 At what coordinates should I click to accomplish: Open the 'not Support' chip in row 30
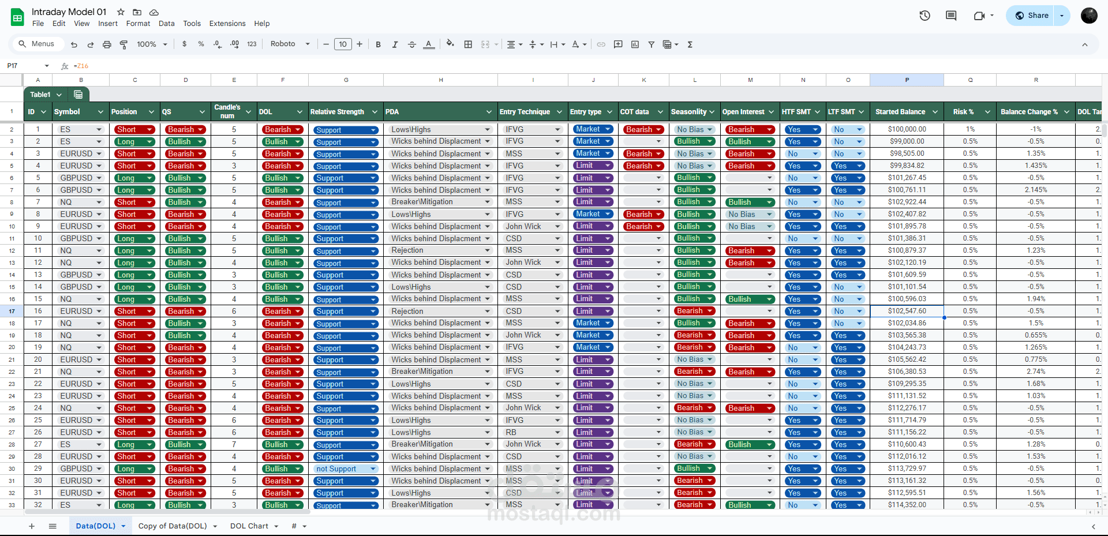click(345, 469)
